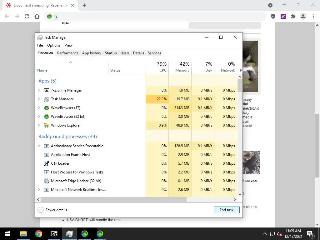Image resolution: width=320 pixels, height=240 pixels.
Task: Open the Options menu in Task Manager
Action: (x=54, y=45)
